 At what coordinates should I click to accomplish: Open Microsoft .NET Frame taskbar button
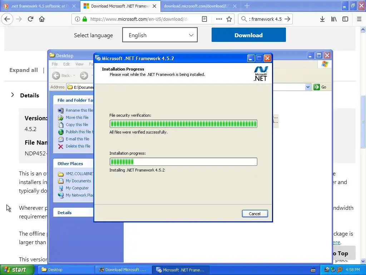tap(180, 270)
